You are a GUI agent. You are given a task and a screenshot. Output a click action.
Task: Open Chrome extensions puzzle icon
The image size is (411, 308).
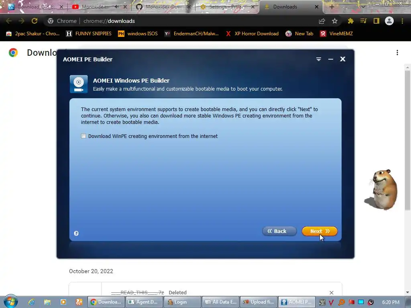click(x=350, y=21)
